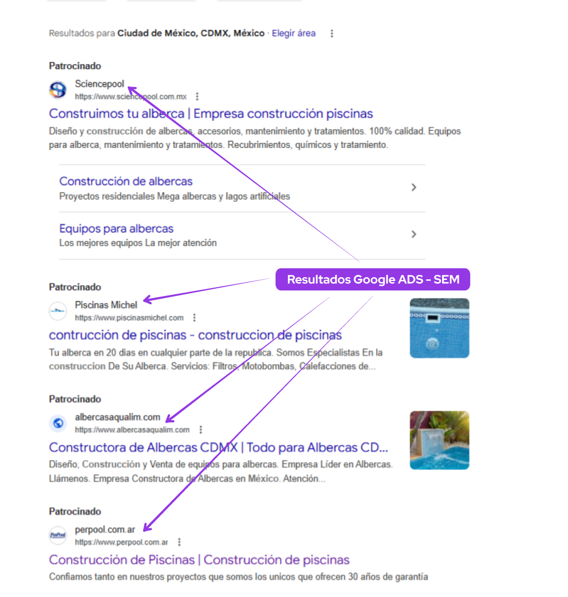Open the three-dot menu beside the Sciencepool URL
This screenshot has height=597, width=568.
pos(197,96)
